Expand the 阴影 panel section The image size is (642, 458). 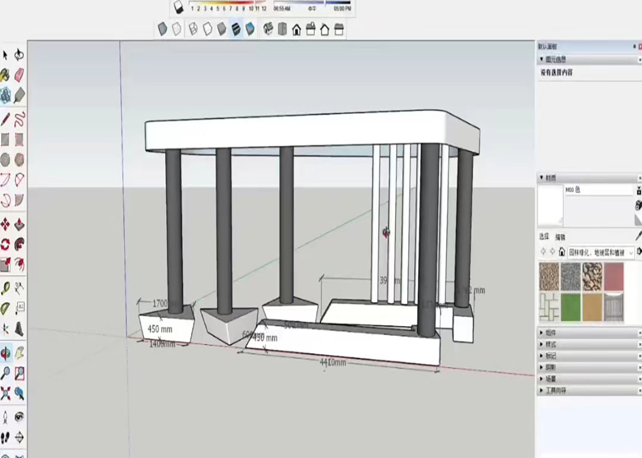click(x=551, y=367)
